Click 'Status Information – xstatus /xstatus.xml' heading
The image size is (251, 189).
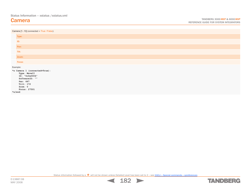39,16
